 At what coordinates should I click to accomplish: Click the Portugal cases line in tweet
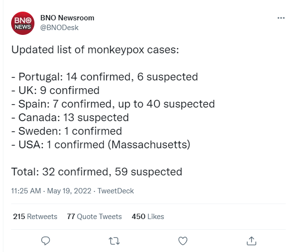[x=104, y=77]
